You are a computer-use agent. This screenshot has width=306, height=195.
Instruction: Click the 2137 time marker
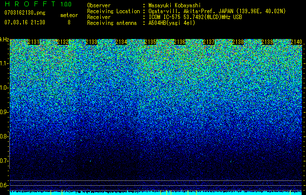[x=209, y=42]
